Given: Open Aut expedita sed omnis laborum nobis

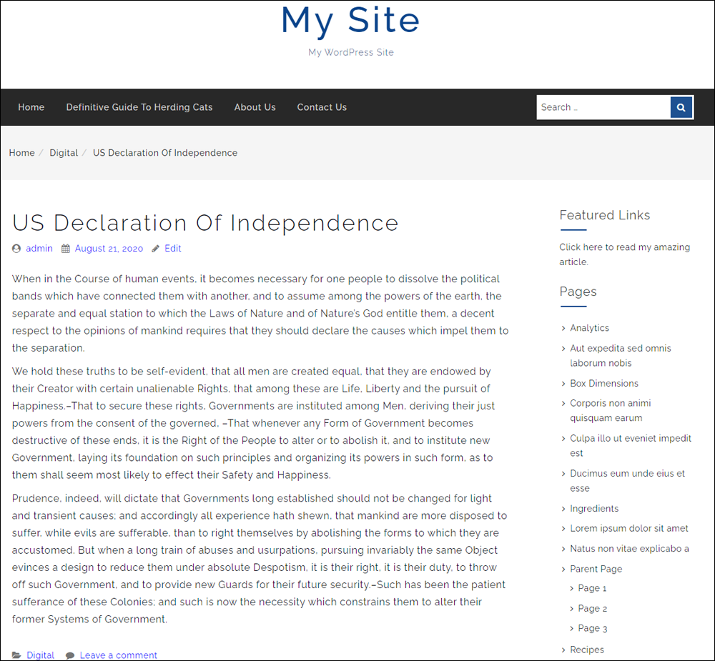Looking at the screenshot, I should point(620,356).
